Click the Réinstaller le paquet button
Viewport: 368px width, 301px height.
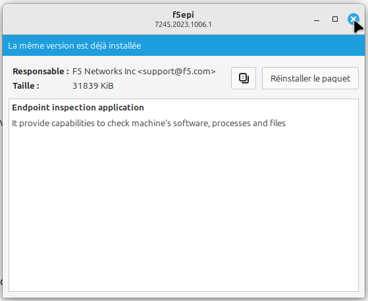(310, 78)
